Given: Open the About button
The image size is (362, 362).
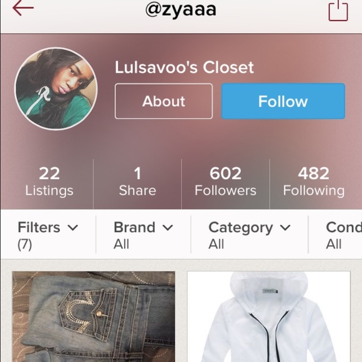Looking at the screenshot, I should (164, 101).
